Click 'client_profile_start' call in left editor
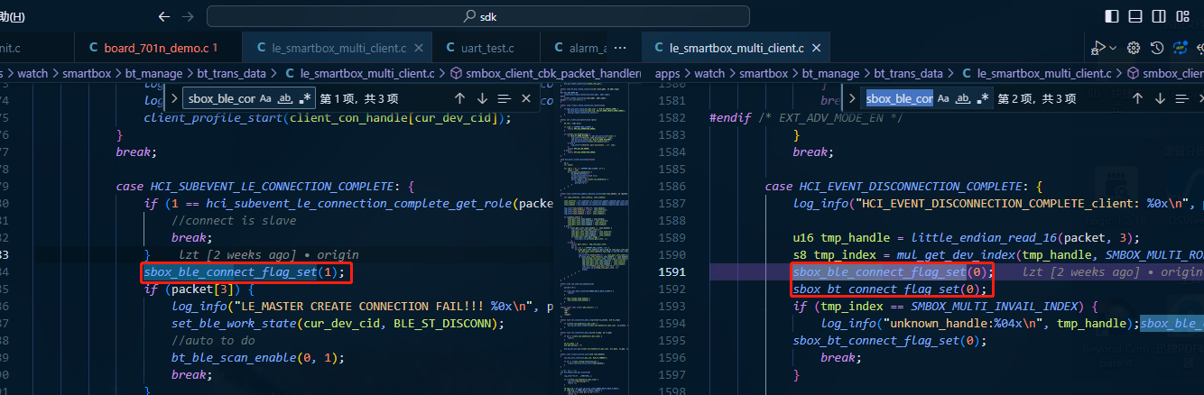 [x=328, y=118]
